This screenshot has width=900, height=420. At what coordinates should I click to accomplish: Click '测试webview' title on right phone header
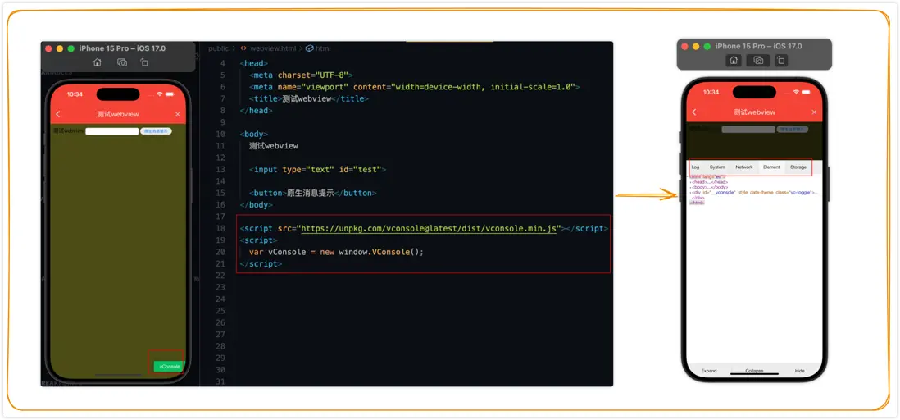click(x=754, y=112)
